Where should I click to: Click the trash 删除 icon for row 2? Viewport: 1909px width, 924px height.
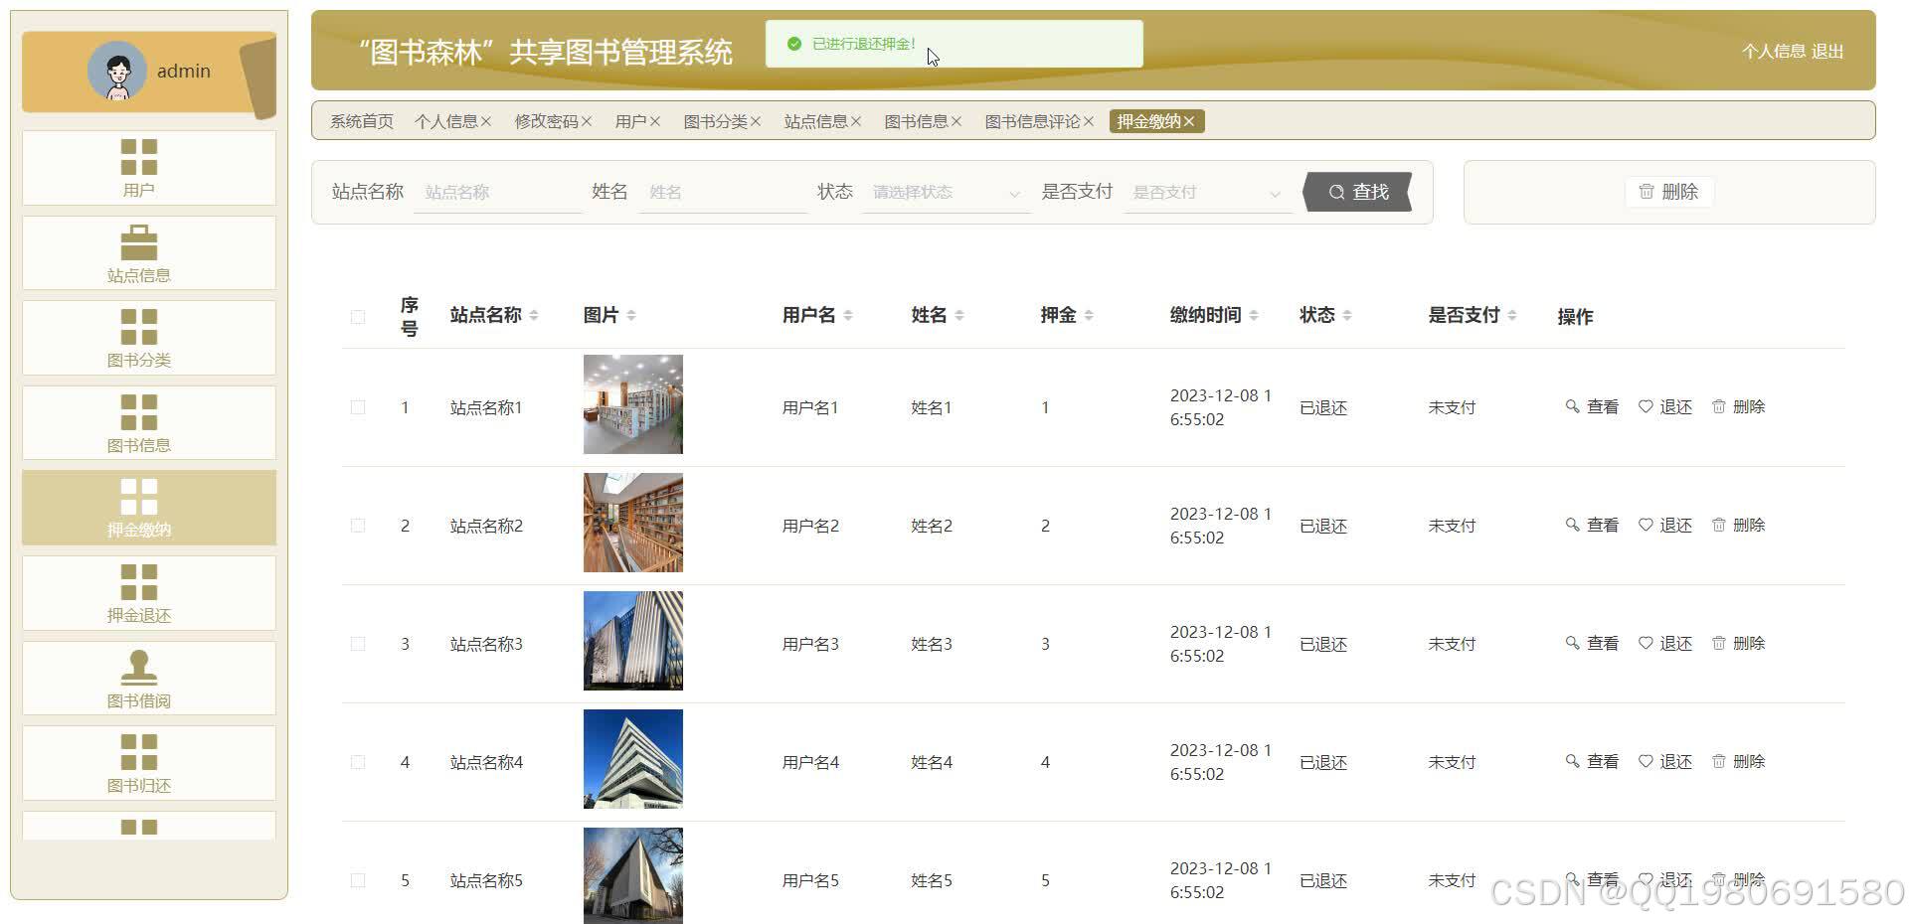tap(1719, 525)
